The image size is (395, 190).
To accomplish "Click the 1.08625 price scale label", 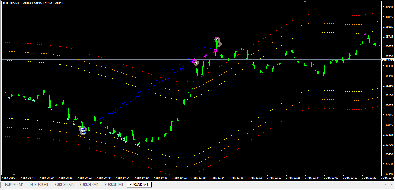I will pos(388,46).
